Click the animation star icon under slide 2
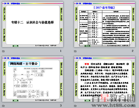The width and height of the screenshot is (139, 108). tap(75, 51)
